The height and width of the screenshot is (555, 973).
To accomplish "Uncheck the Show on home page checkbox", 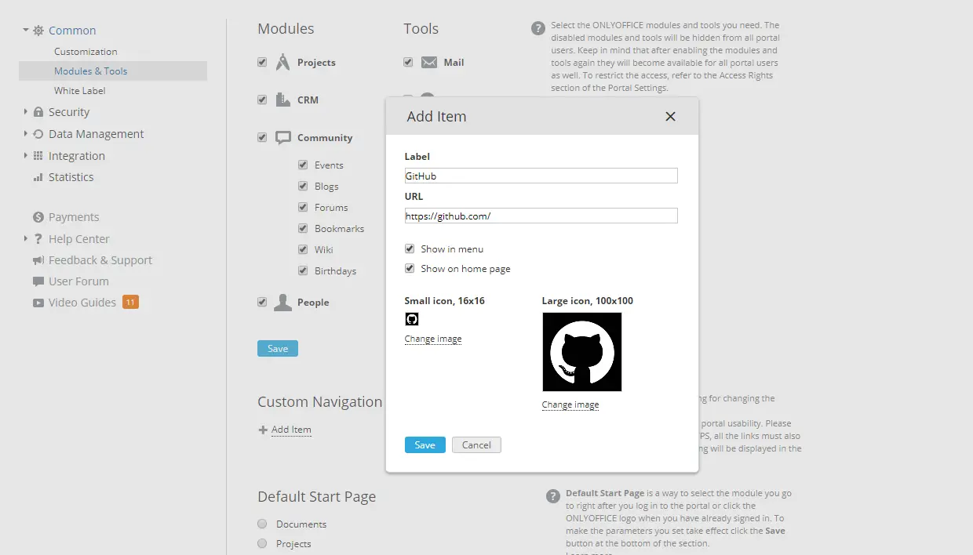I will coord(410,269).
